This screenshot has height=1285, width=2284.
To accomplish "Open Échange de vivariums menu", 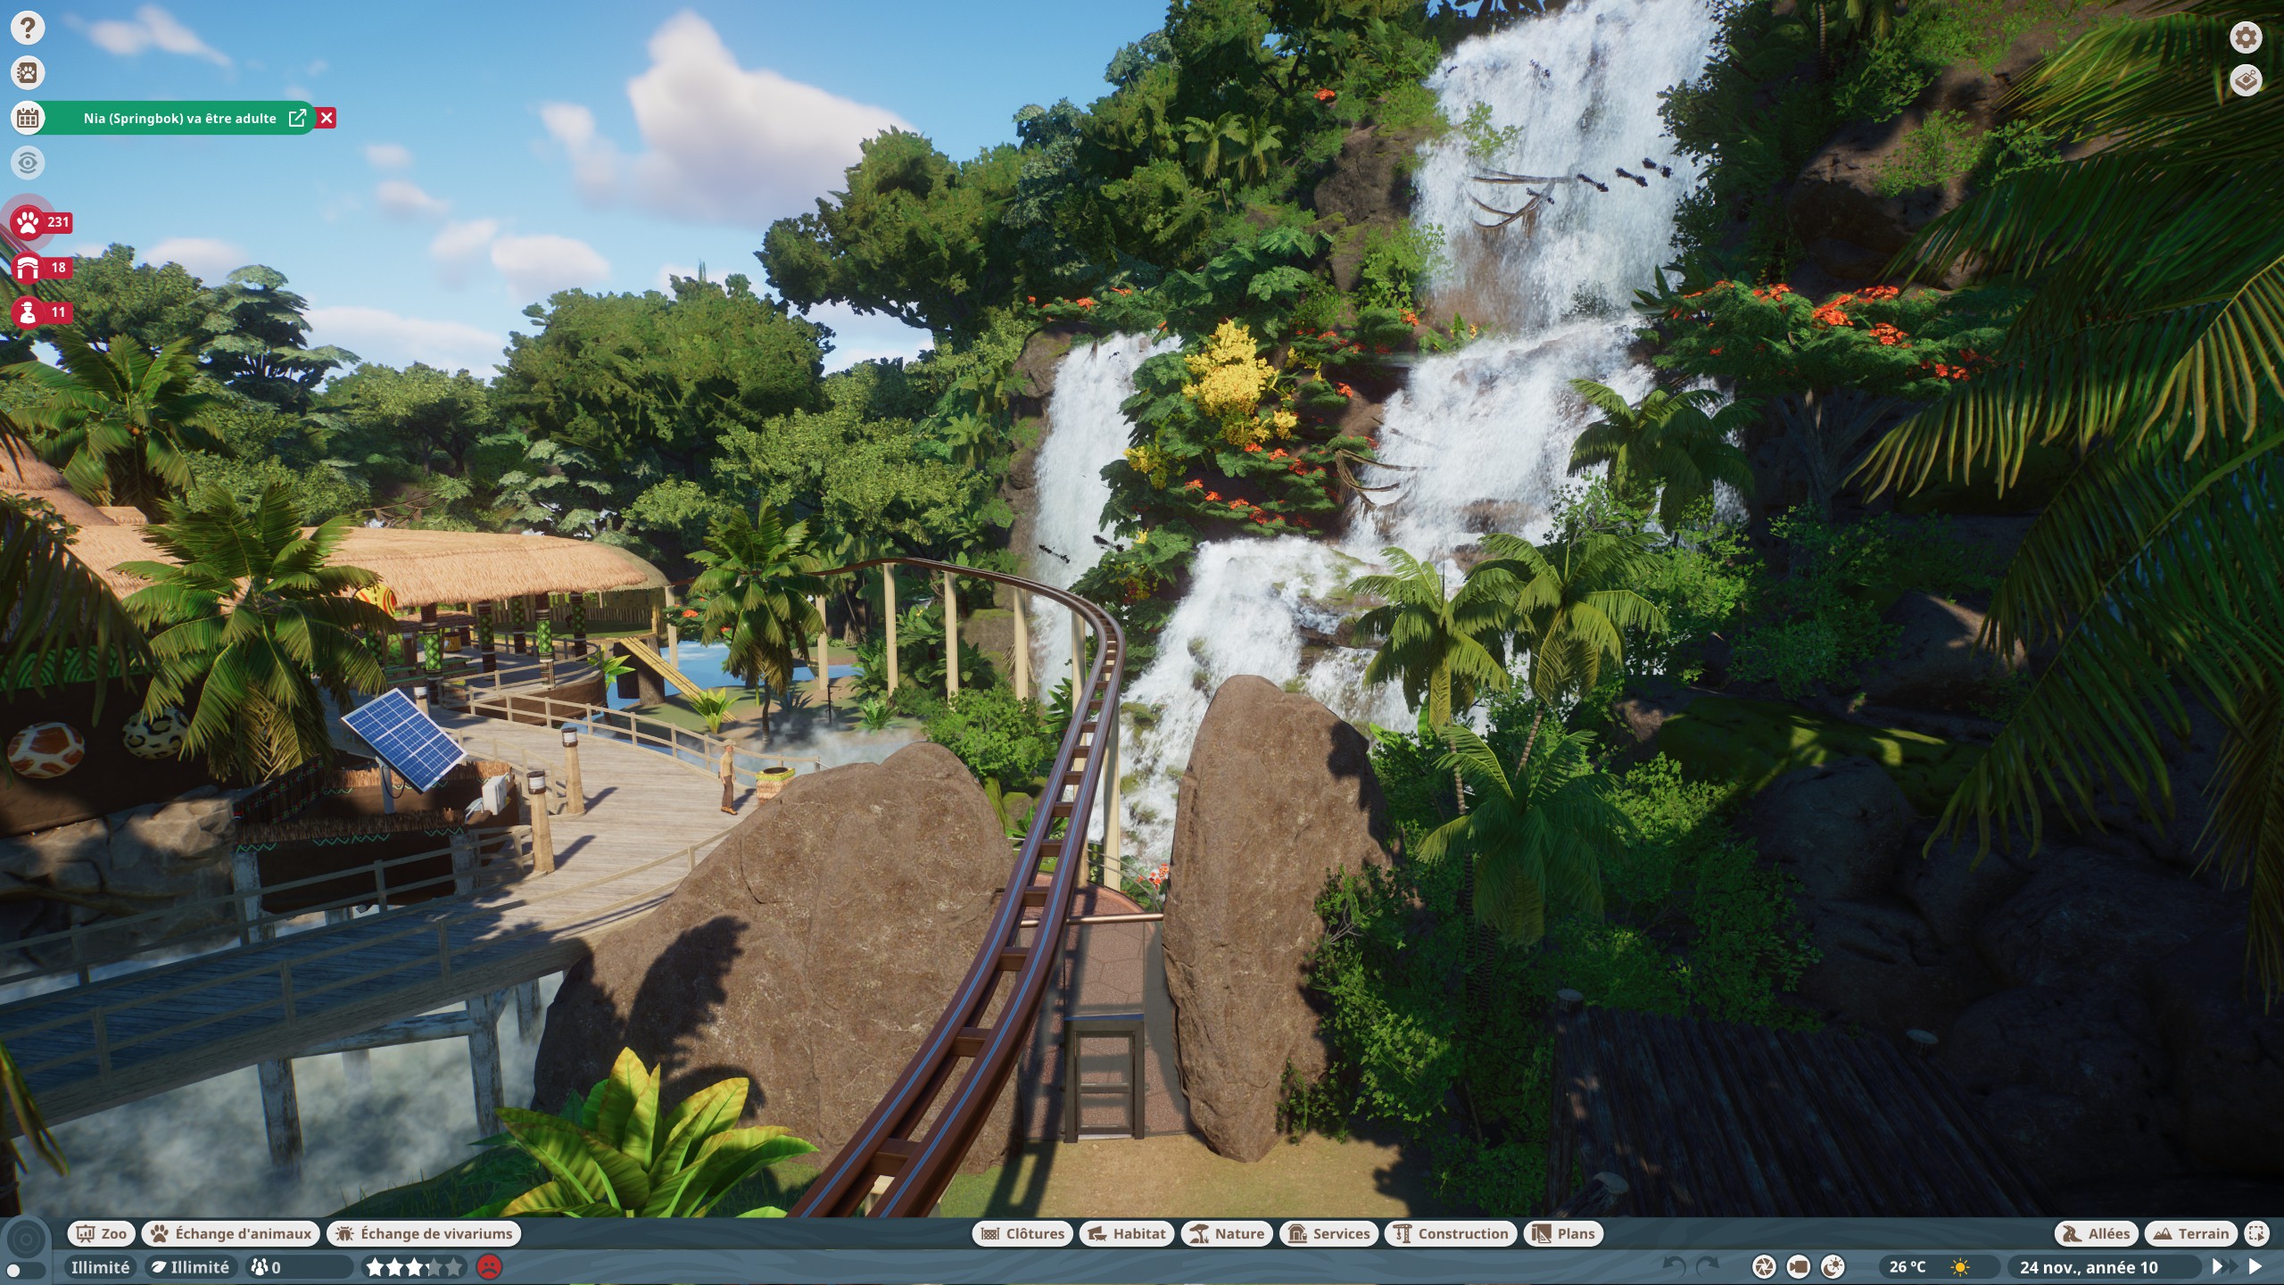I will pyautogui.click(x=424, y=1233).
